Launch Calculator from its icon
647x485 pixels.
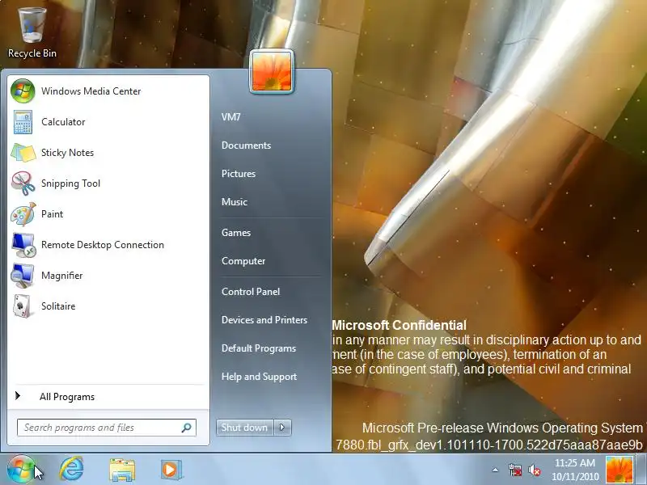point(23,122)
